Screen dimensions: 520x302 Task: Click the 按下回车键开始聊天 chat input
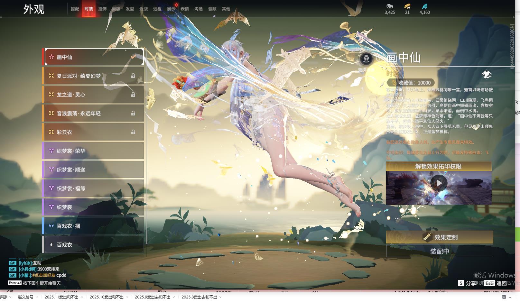click(42, 283)
